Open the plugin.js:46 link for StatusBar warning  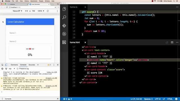(x=51, y=78)
